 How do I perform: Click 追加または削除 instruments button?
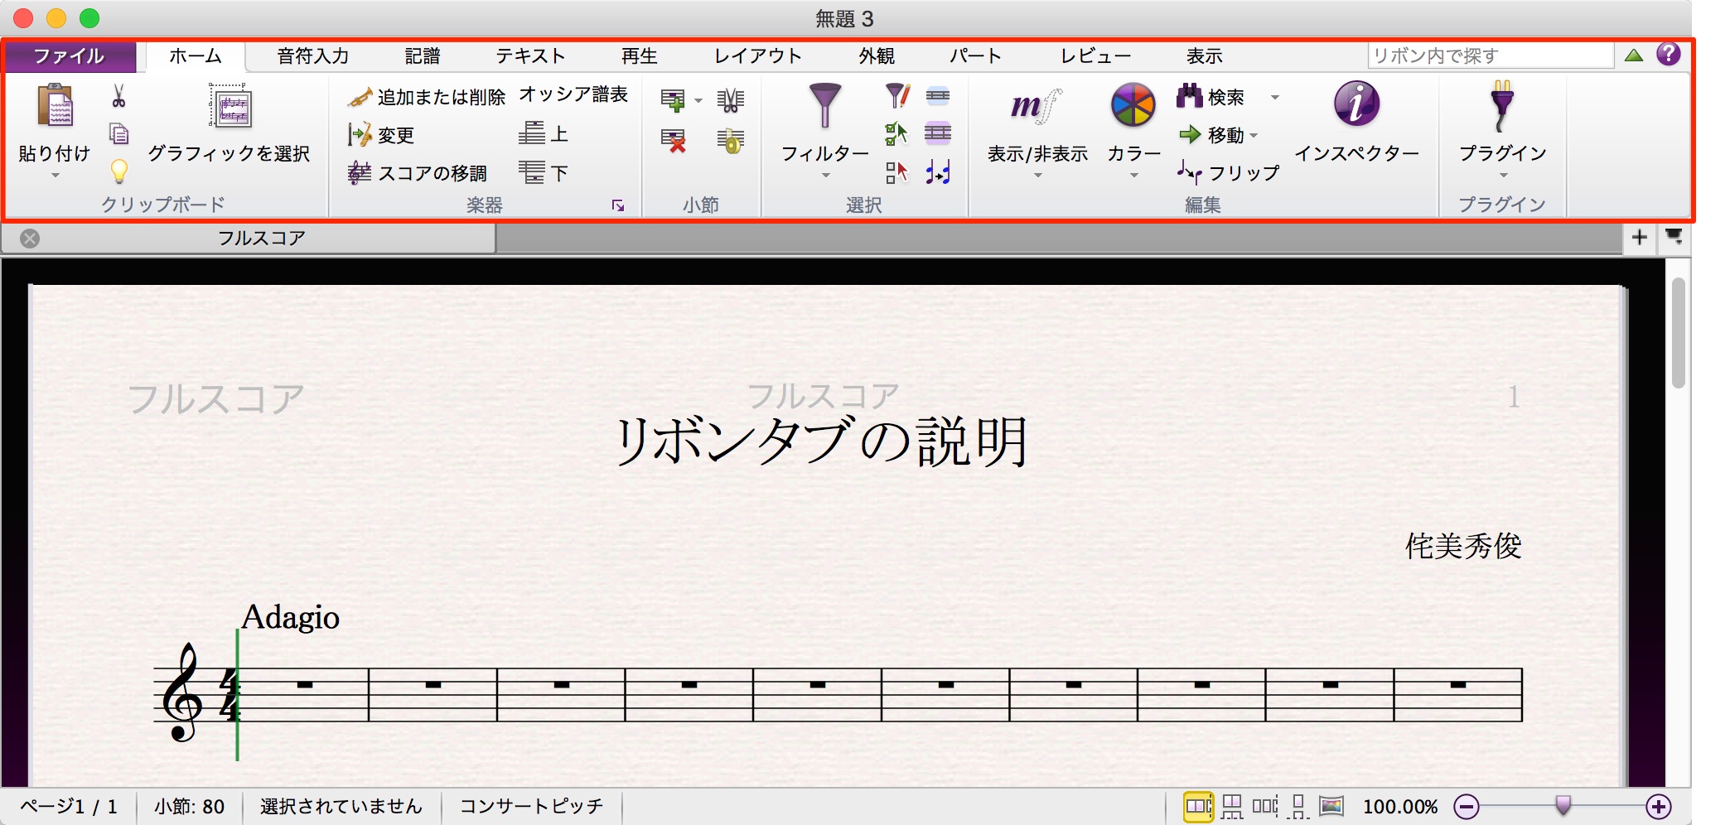[426, 97]
